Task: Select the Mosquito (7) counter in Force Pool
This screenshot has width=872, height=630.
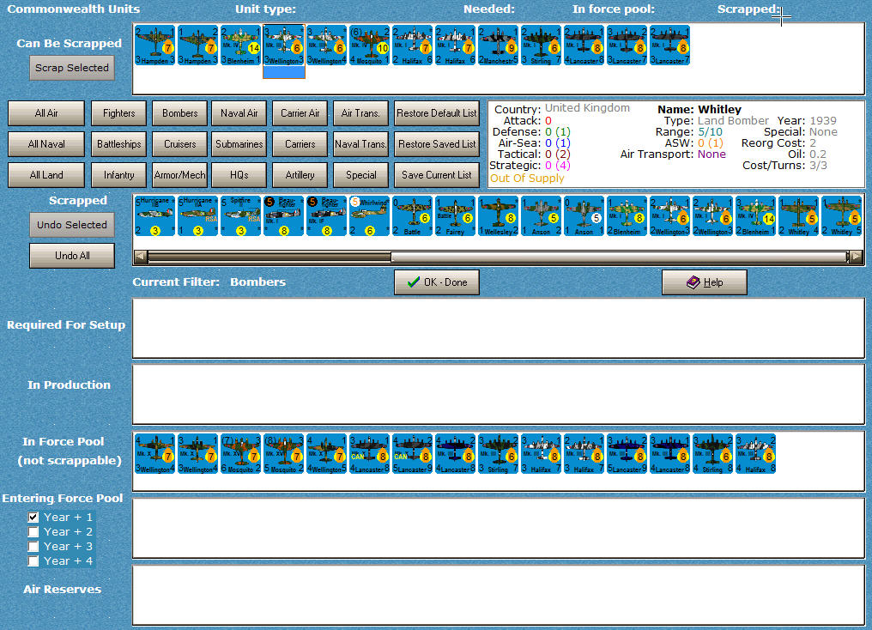Action: [x=241, y=454]
